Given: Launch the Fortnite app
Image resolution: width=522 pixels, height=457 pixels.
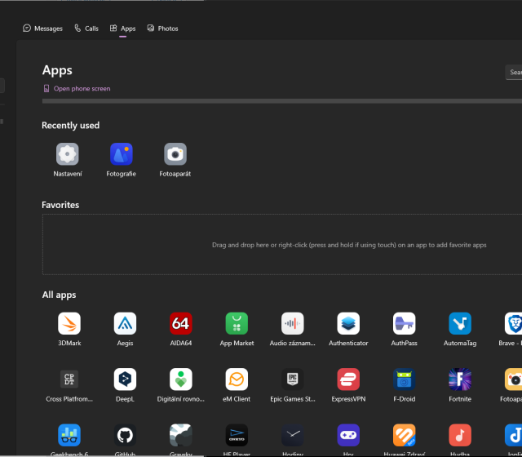Looking at the screenshot, I should [x=459, y=379].
